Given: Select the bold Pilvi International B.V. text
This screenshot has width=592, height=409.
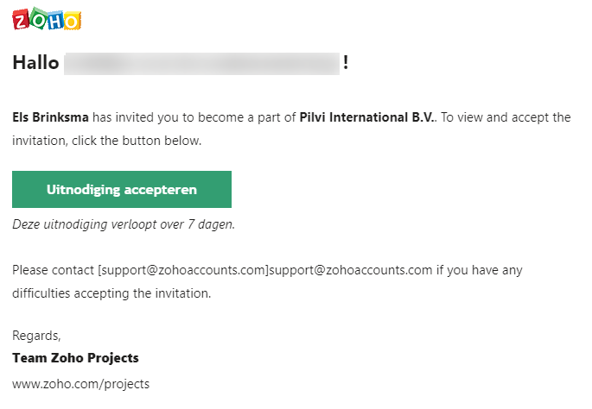Looking at the screenshot, I should 366,117.
